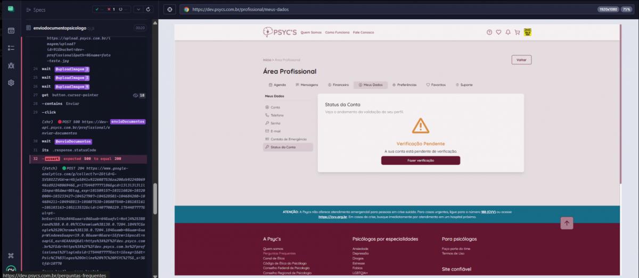
Task: Expand the test options chevron dropdown
Action: tap(137, 10)
